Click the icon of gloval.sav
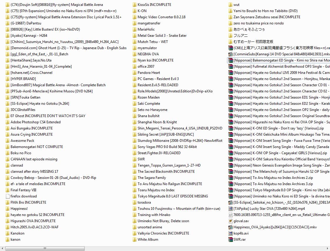This screenshot has height=251, width=330. [231, 221]
